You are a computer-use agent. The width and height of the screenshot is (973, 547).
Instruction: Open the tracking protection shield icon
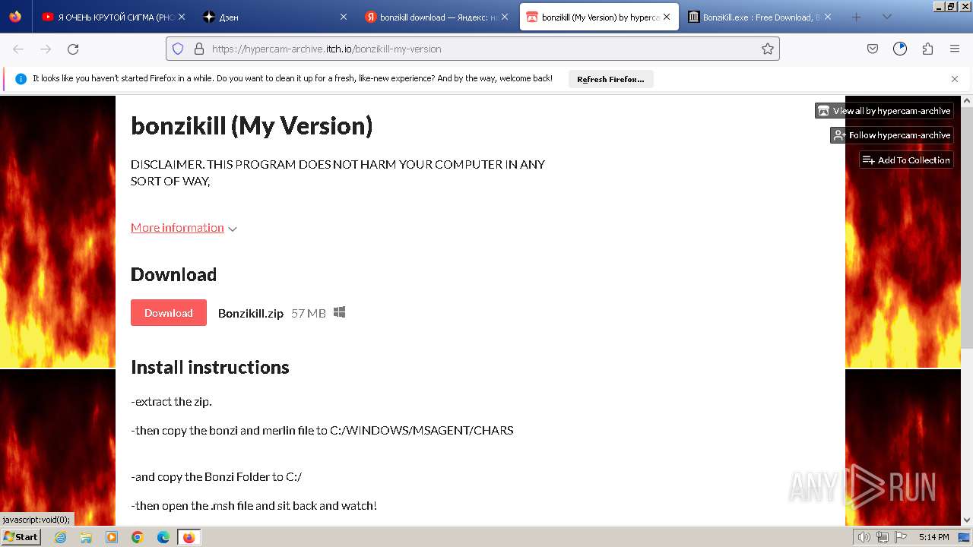(x=178, y=49)
